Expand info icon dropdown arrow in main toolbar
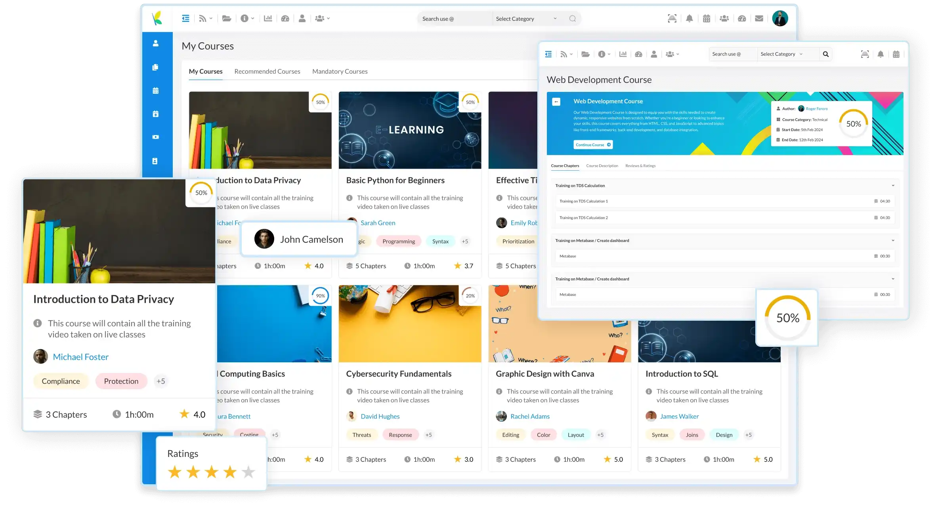 (x=253, y=18)
